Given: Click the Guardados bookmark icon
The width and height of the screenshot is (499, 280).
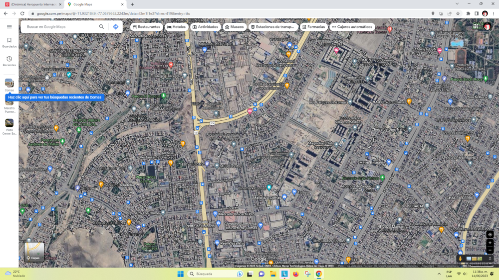Looking at the screenshot, I should pyautogui.click(x=9, y=40).
